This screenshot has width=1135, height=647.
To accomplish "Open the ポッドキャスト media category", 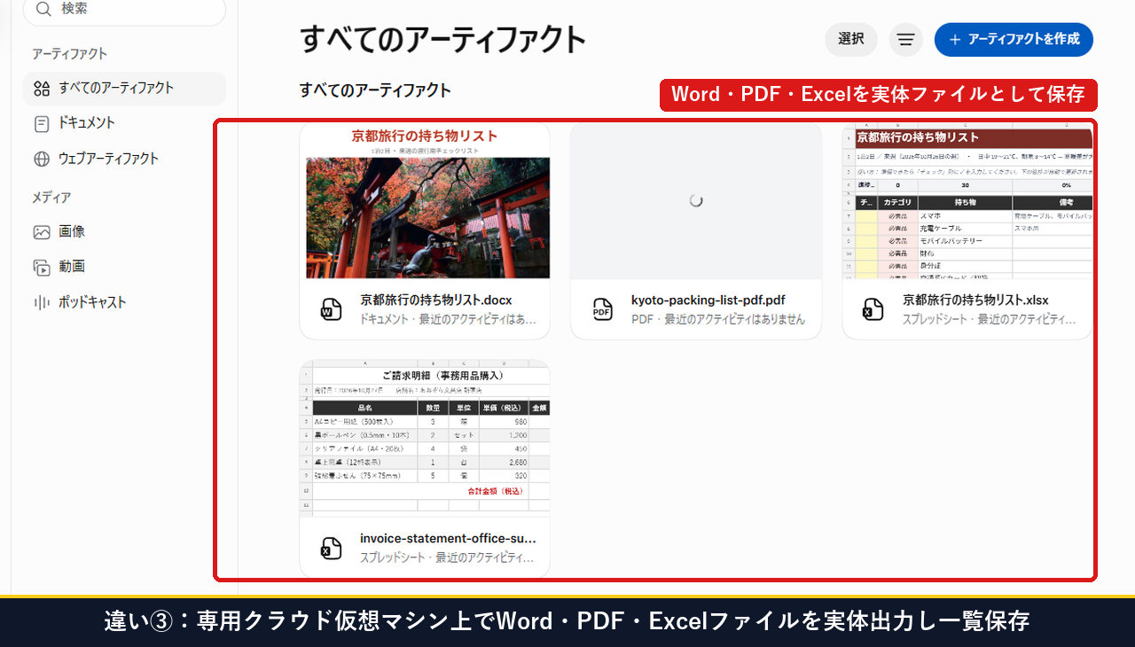I will (124, 302).
